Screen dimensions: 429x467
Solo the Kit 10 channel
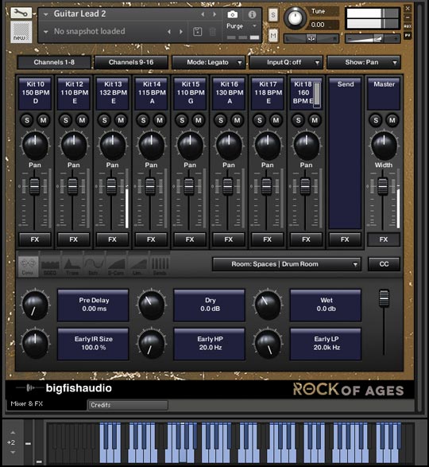coord(27,120)
